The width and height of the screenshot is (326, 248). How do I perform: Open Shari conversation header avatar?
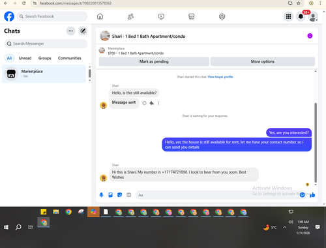(x=105, y=36)
